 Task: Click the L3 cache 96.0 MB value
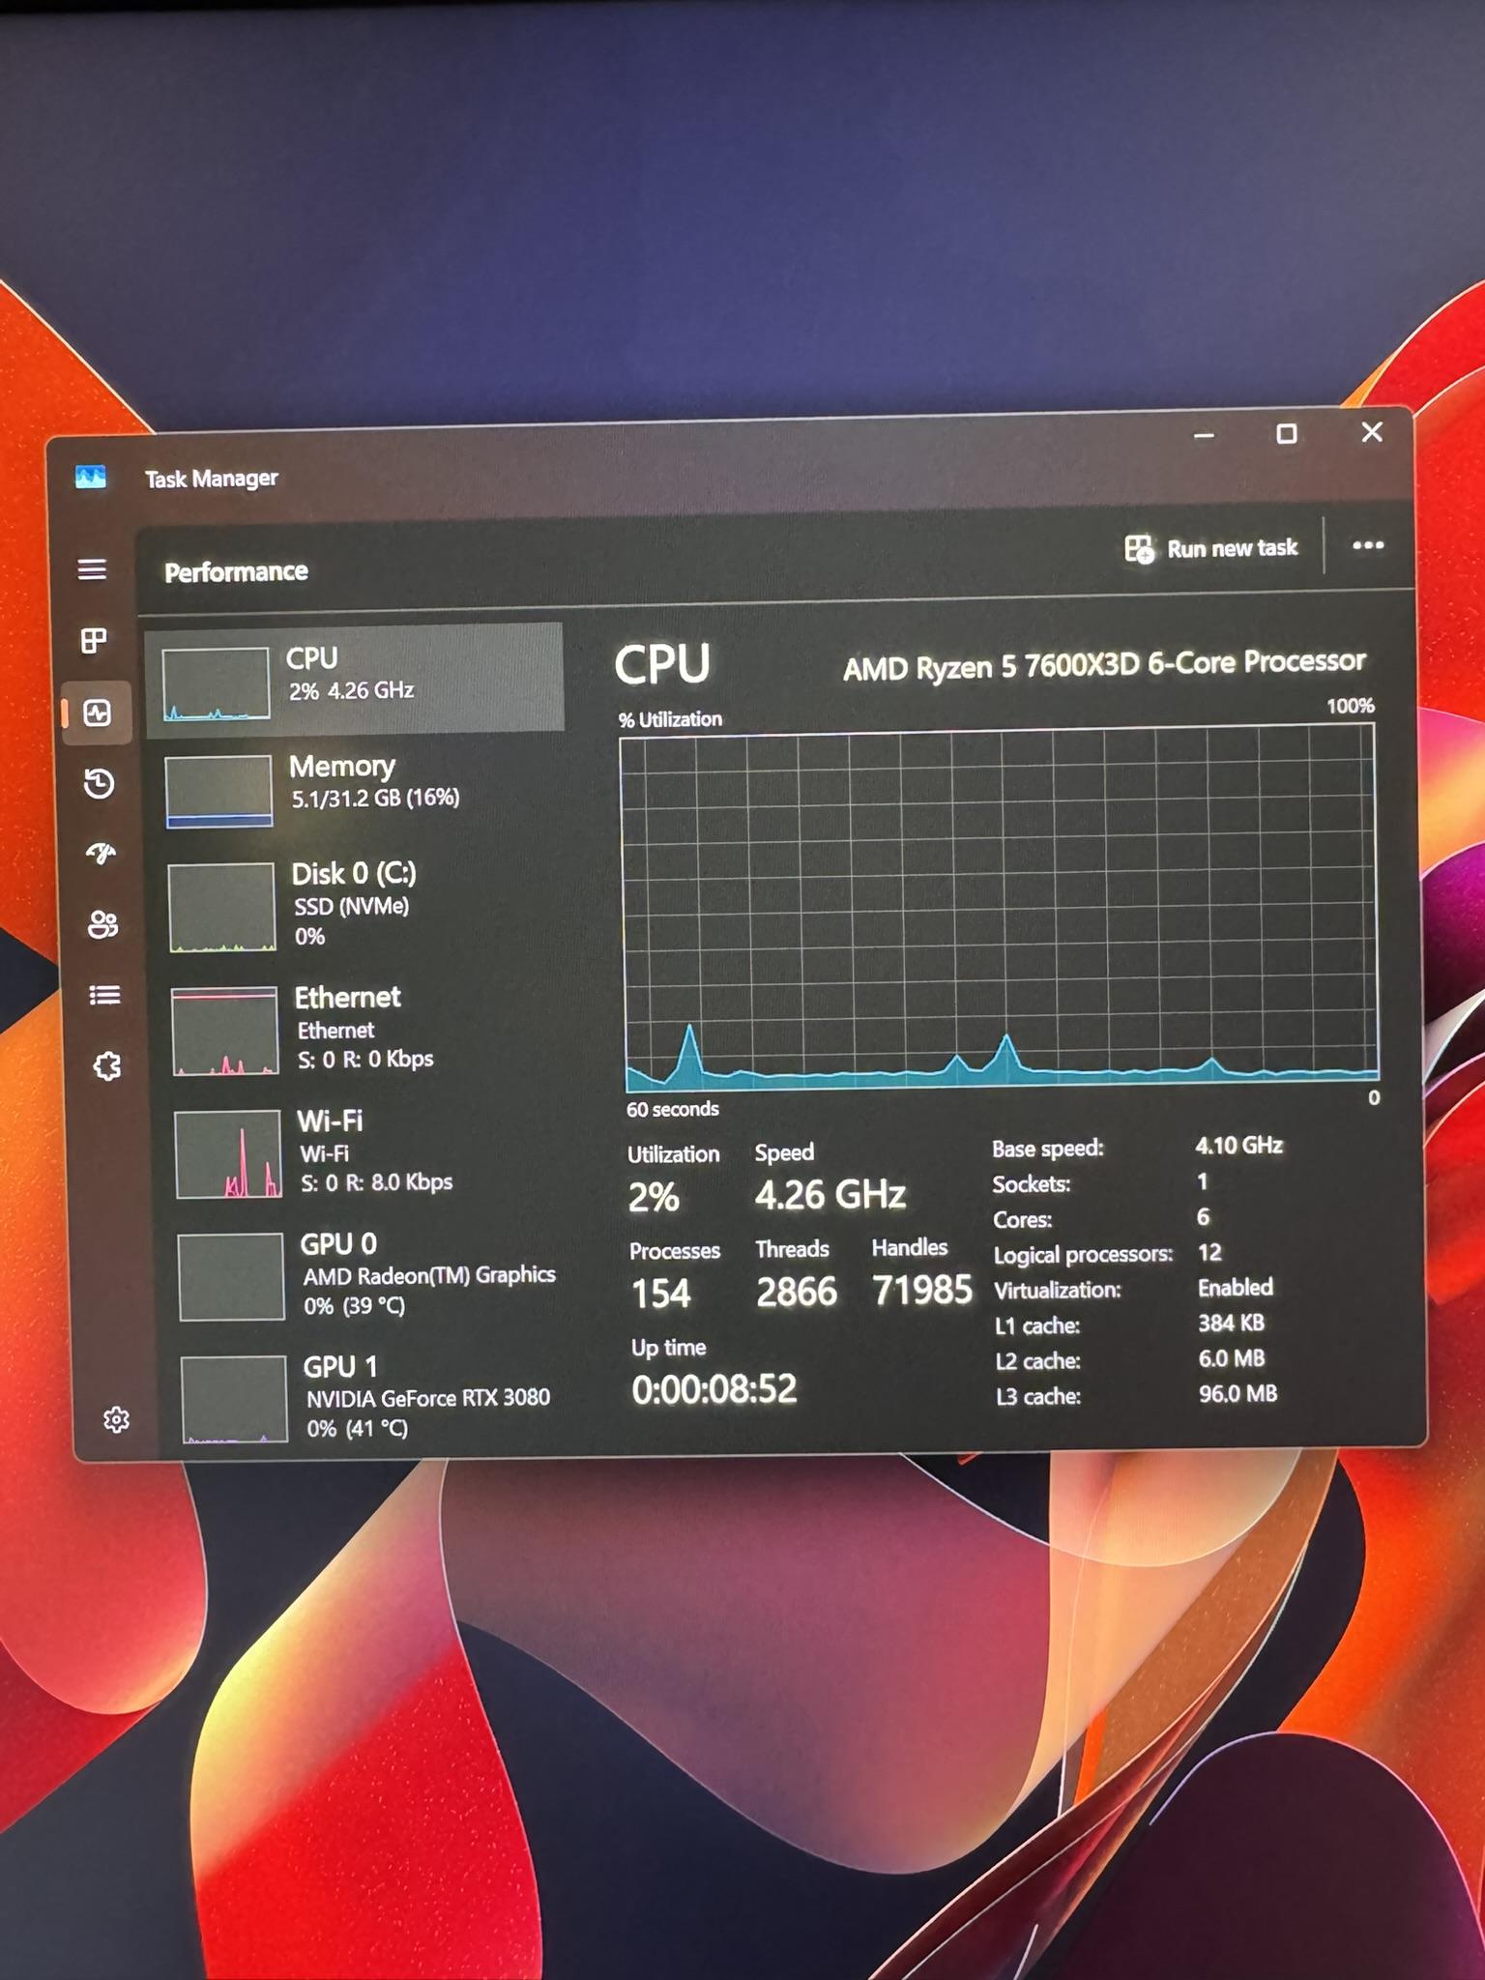tap(1238, 1393)
